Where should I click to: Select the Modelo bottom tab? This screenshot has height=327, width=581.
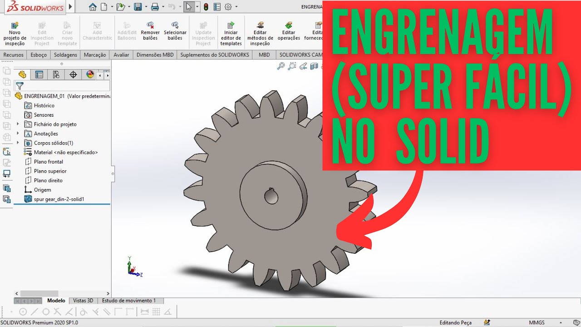pyautogui.click(x=56, y=301)
